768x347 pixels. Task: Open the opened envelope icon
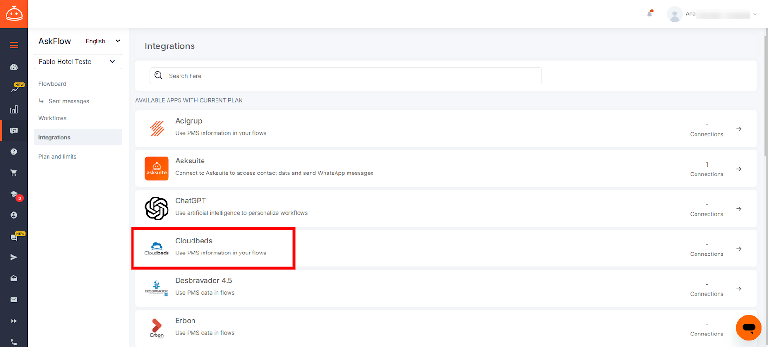point(14,278)
